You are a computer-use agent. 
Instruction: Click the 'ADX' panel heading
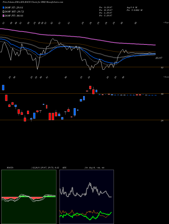64,168
